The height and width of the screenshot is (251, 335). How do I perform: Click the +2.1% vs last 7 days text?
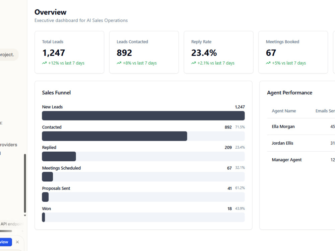point(216,63)
